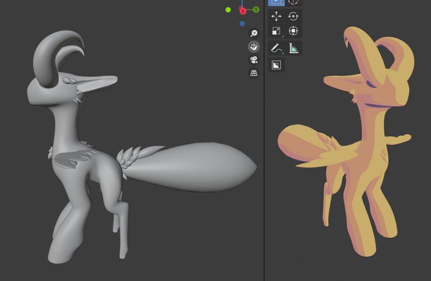Toggle perspective/orthographic grid button
The height and width of the screenshot is (281, 431).
[x=254, y=73]
